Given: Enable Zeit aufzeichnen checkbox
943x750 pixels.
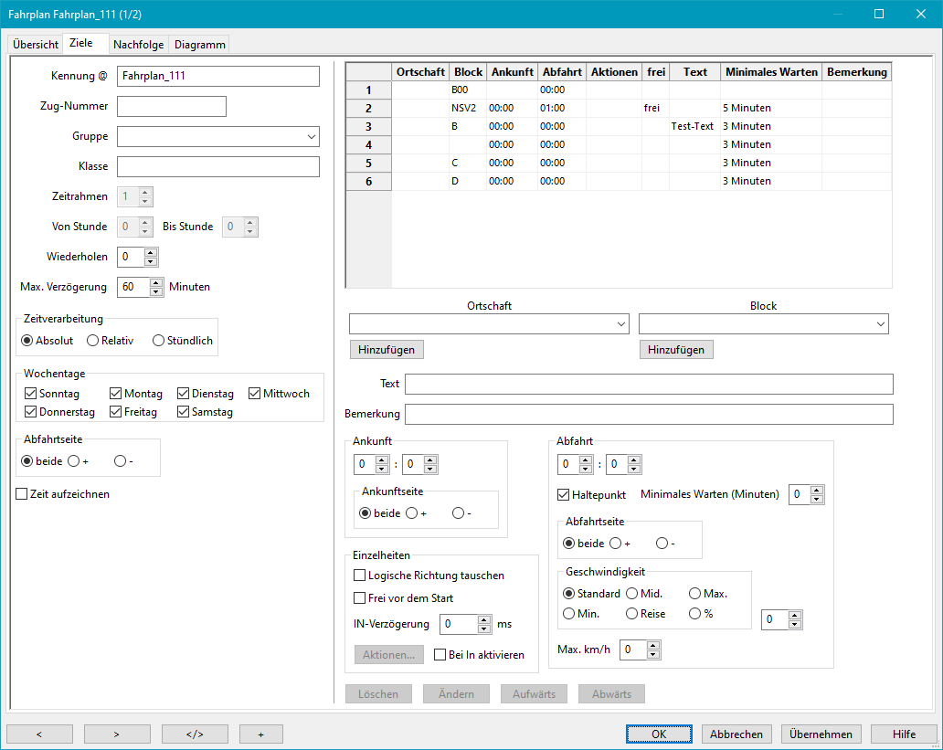Looking at the screenshot, I should pyautogui.click(x=22, y=494).
